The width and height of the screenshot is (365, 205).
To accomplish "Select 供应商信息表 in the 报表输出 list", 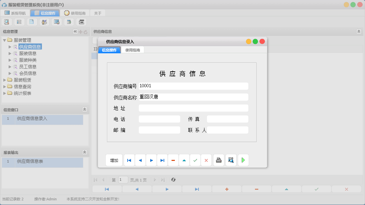I will (x=30, y=162).
